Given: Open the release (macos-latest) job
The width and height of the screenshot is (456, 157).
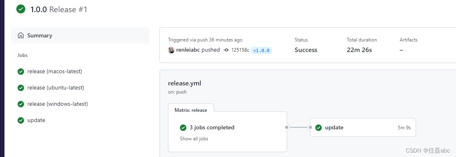Looking at the screenshot, I should click(x=55, y=72).
